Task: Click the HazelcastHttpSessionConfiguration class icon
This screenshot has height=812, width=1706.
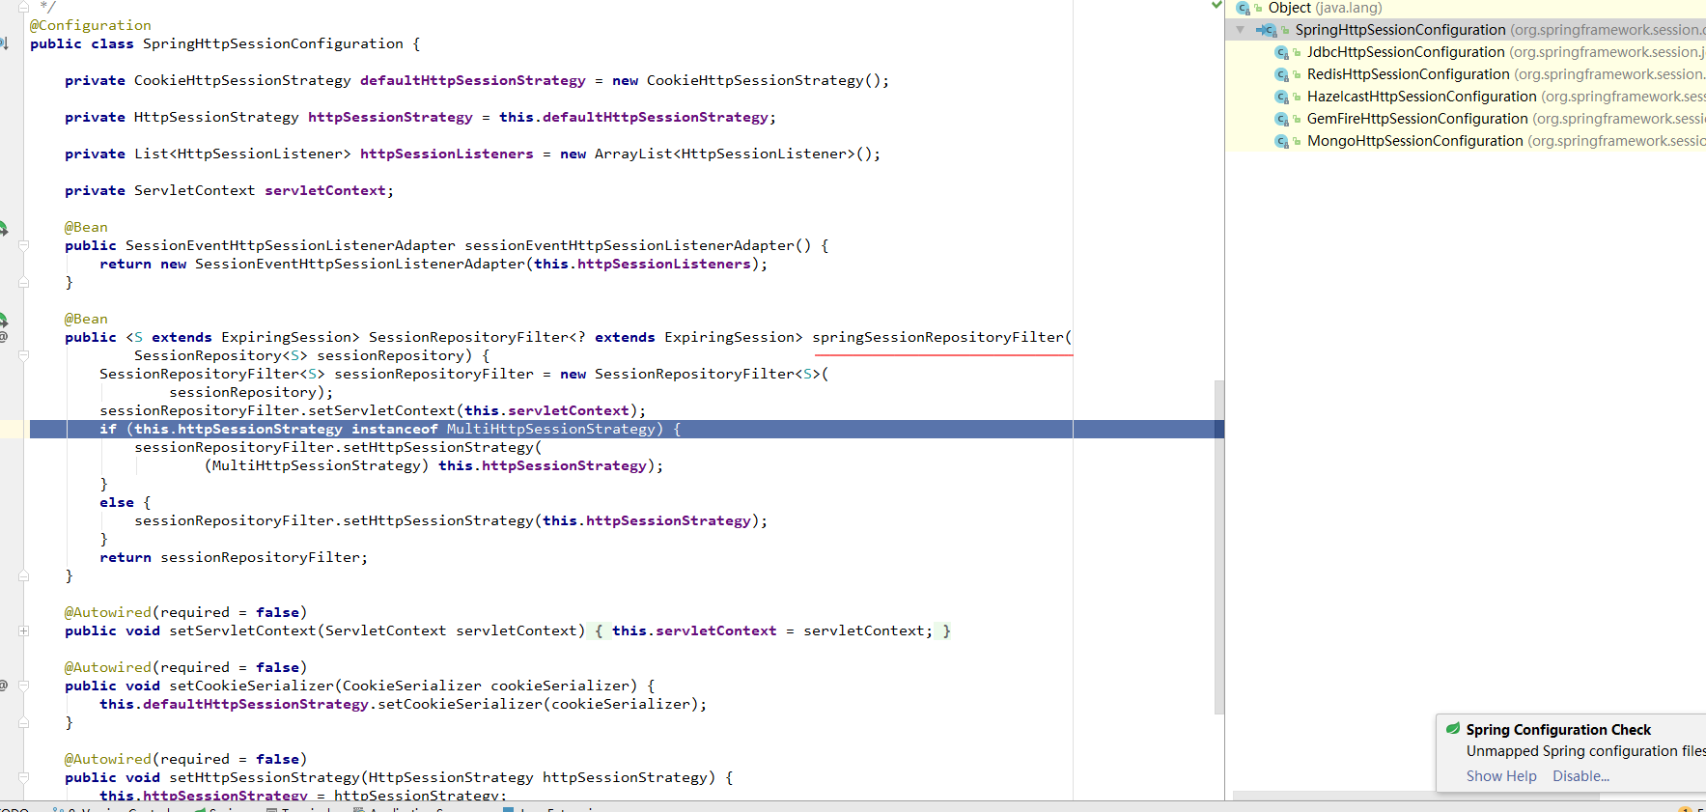Action: coord(1281,97)
